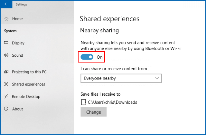The width and height of the screenshot is (206, 135).
Task: Click the Sound speaker icon
Action: (6, 55)
